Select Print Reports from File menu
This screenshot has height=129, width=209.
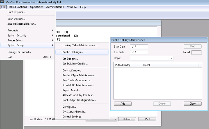click(16, 12)
